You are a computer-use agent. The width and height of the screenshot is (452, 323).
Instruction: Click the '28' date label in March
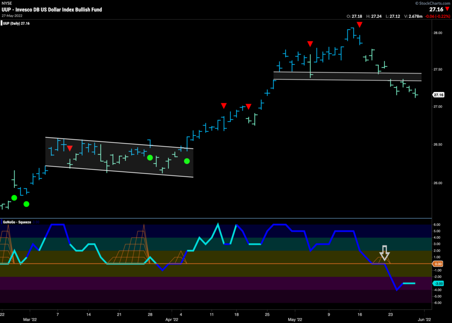150,314
